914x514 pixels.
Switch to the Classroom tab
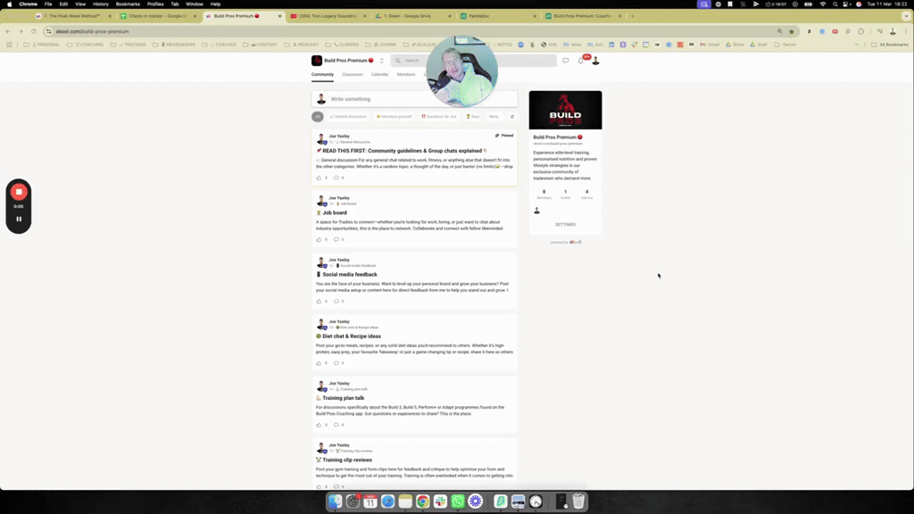[352, 75]
